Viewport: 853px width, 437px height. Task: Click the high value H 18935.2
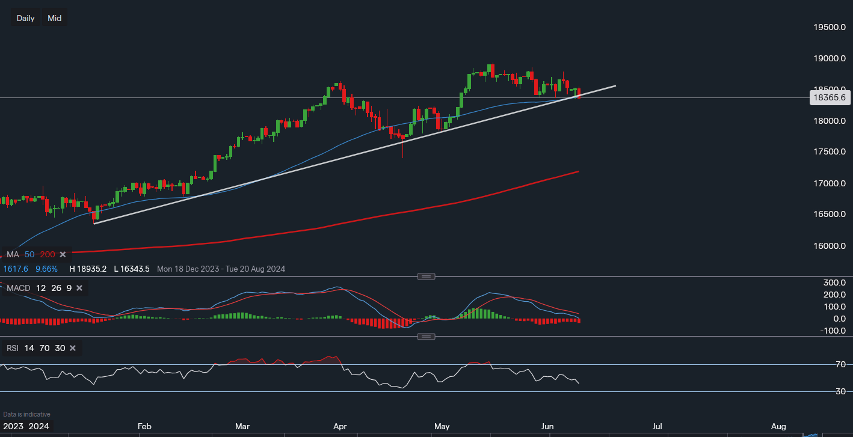[88, 269]
